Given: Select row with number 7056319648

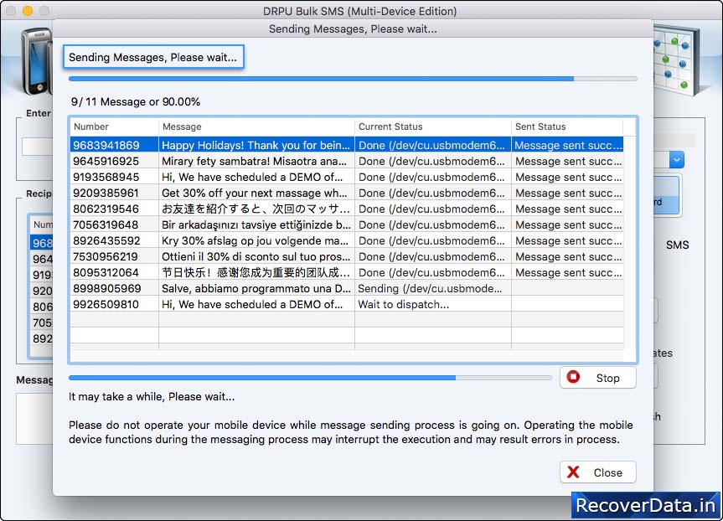Looking at the screenshot, I should pyautogui.click(x=347, y=225).
